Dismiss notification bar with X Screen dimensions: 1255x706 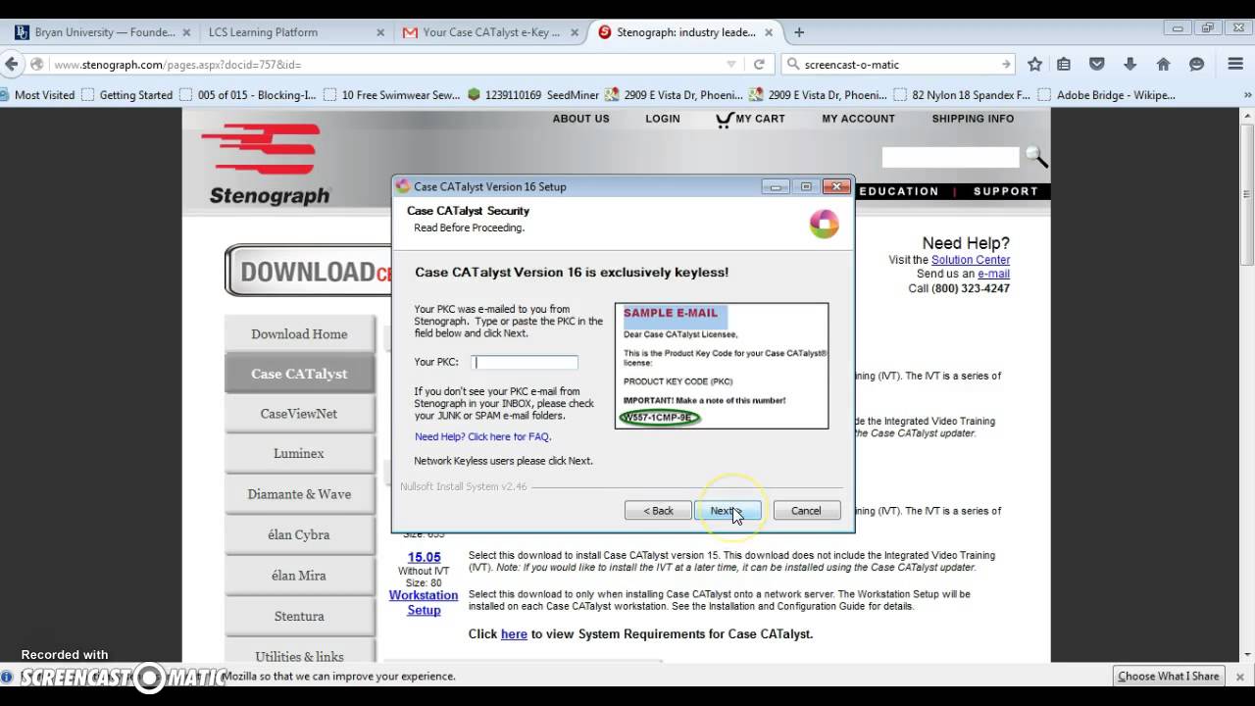[1239, 676]
